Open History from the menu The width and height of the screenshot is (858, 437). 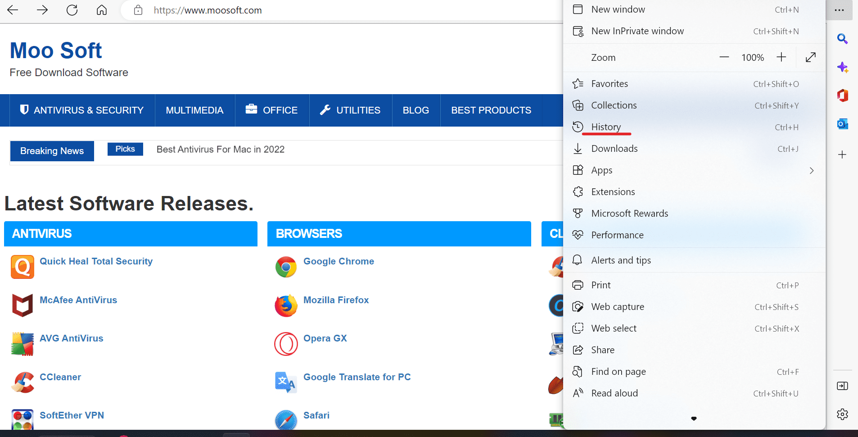click(694, 127)
